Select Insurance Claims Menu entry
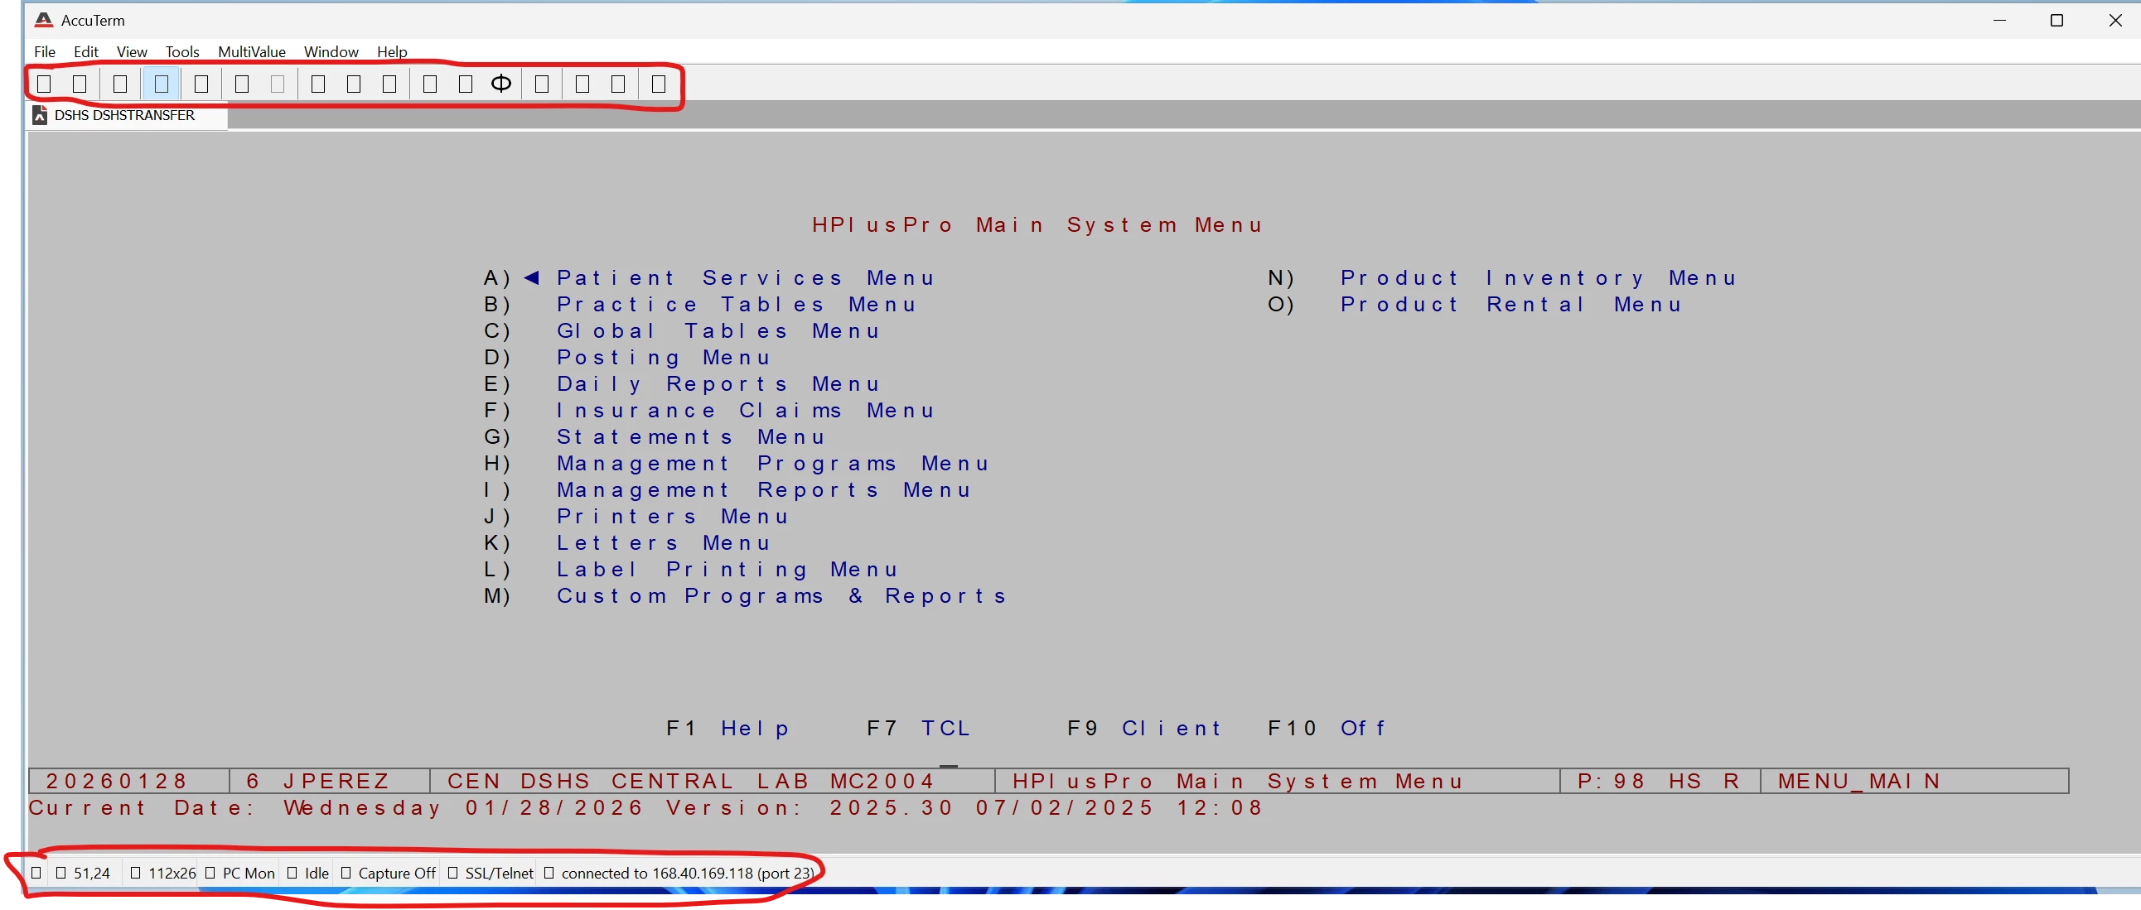Viewport: 2141px width, 910px height. pos(745,411)
